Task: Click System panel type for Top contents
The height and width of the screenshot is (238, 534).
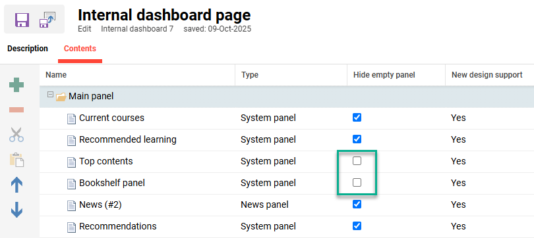Action: click(268, 161)
